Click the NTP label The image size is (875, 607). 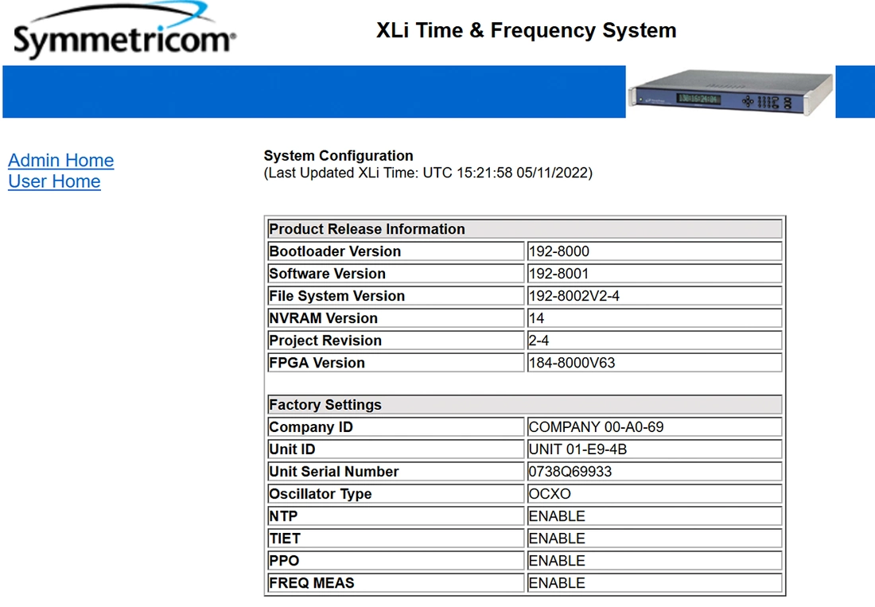283,516
